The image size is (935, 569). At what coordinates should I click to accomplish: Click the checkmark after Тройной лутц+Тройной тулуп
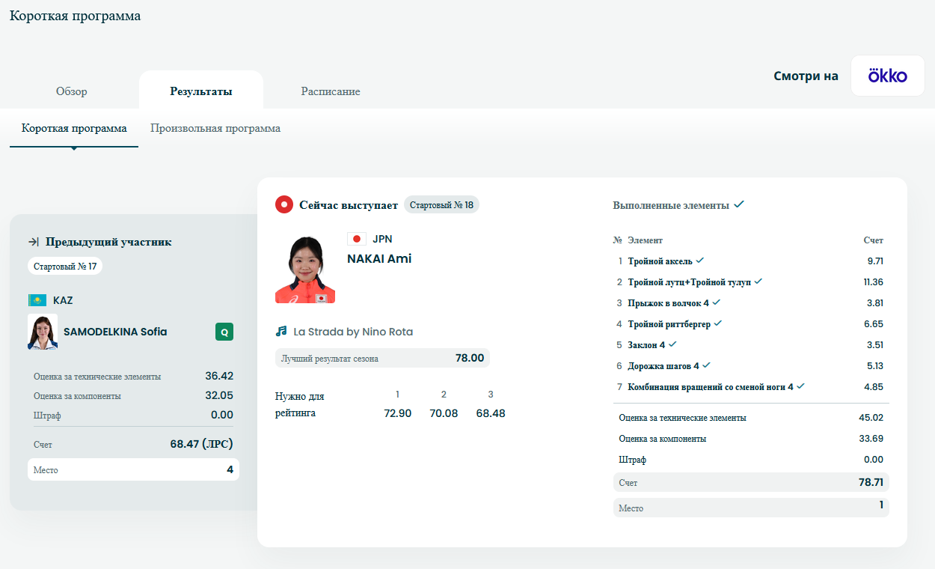click(758, 282)
